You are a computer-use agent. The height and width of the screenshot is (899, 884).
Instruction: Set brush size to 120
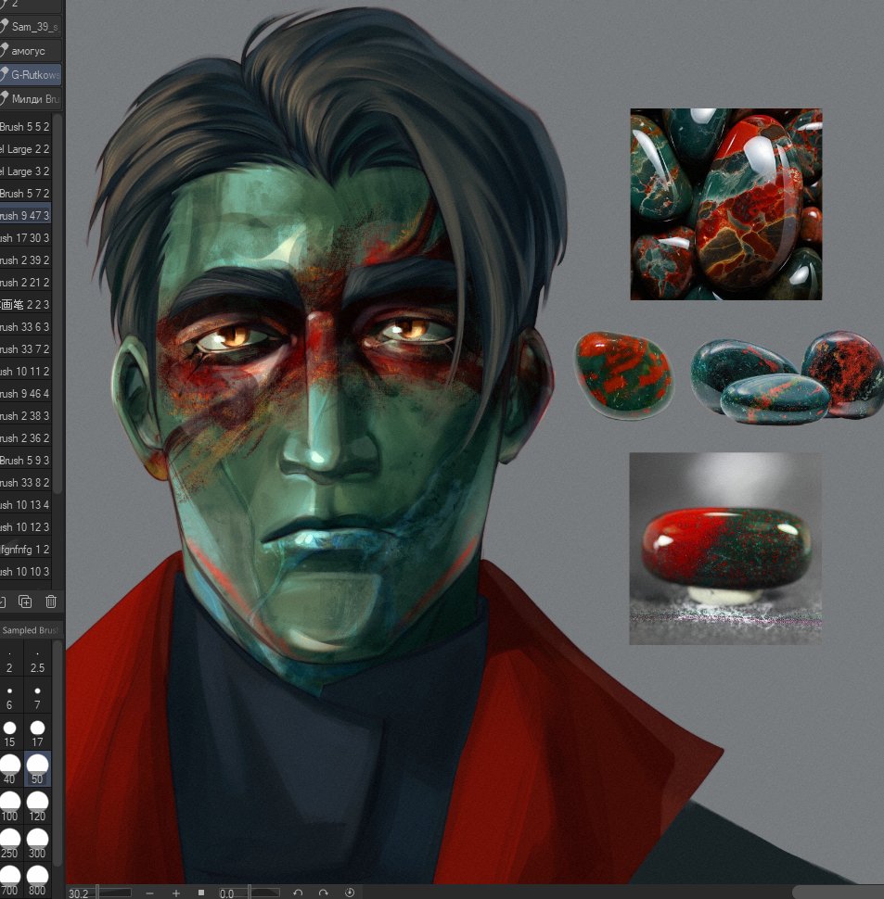[x=37, y=806]
